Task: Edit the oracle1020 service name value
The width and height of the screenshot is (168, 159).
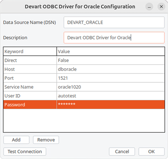Action: [x=111, y=87]
